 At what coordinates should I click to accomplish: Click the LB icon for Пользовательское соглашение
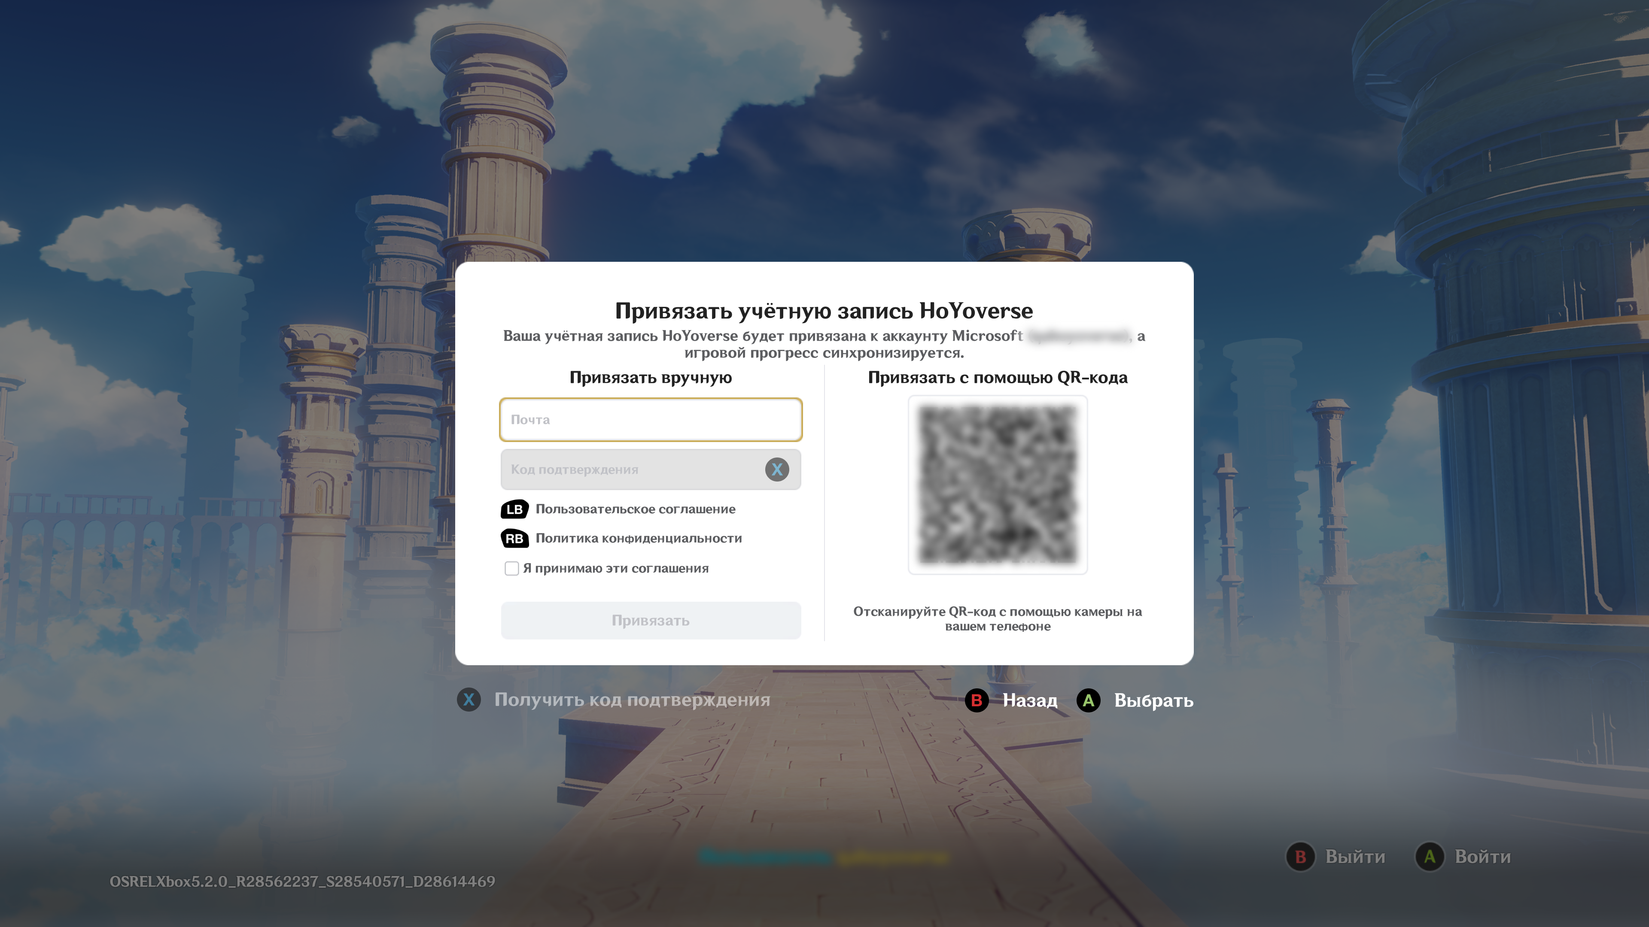point(515,509)
